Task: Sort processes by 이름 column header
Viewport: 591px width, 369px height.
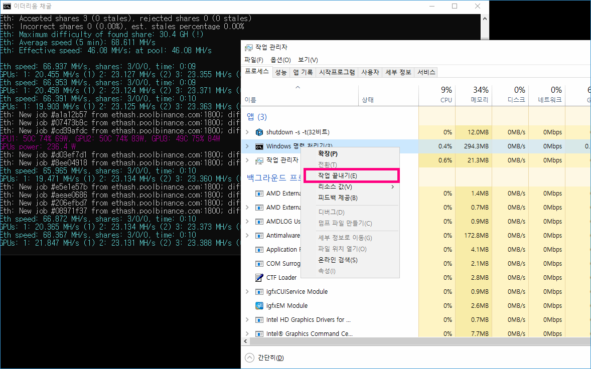Action: coord(300,95)
